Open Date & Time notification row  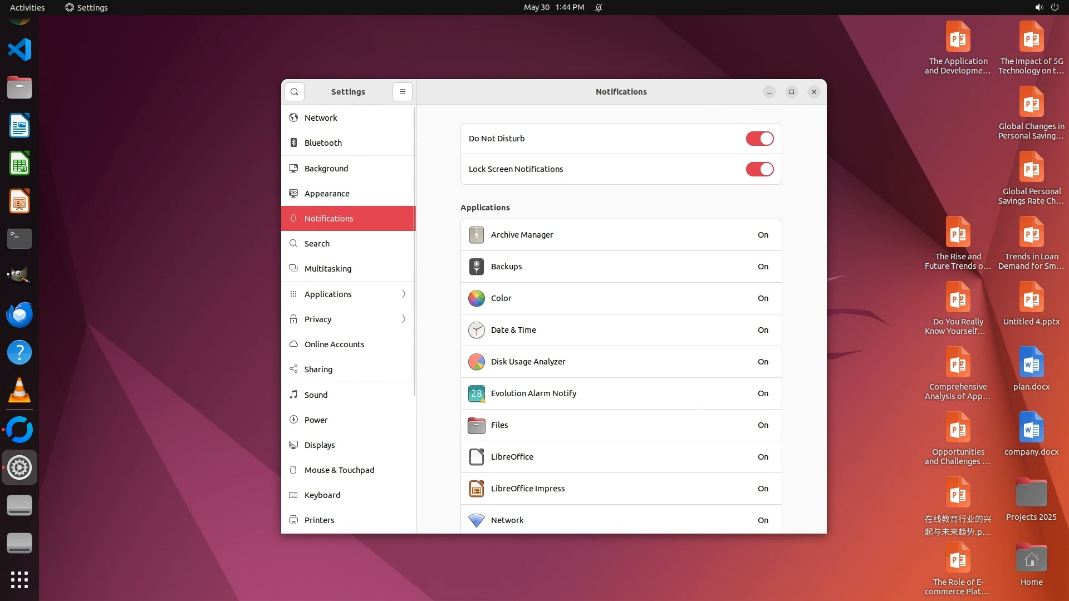[x=621, y=330]
